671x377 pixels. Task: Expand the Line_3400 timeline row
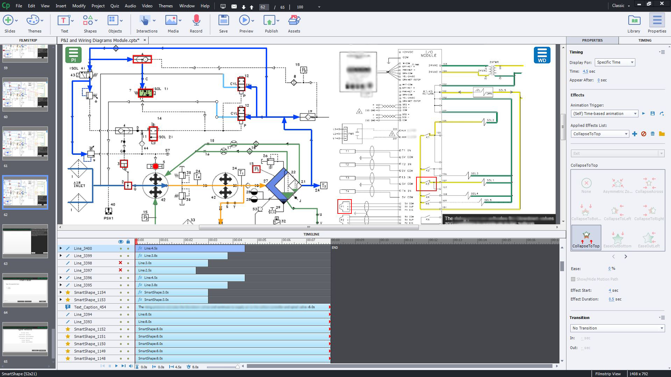tap(60, 248)
